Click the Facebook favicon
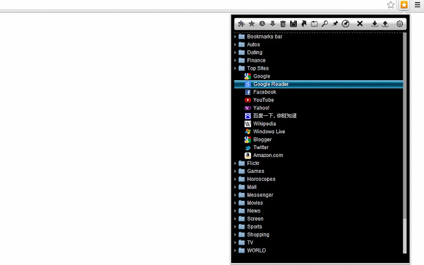The width and height of the screenshot is (424, 265). pos(248,92)
